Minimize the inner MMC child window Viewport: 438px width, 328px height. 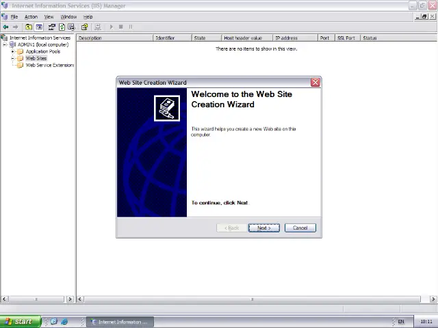(417, 16)
